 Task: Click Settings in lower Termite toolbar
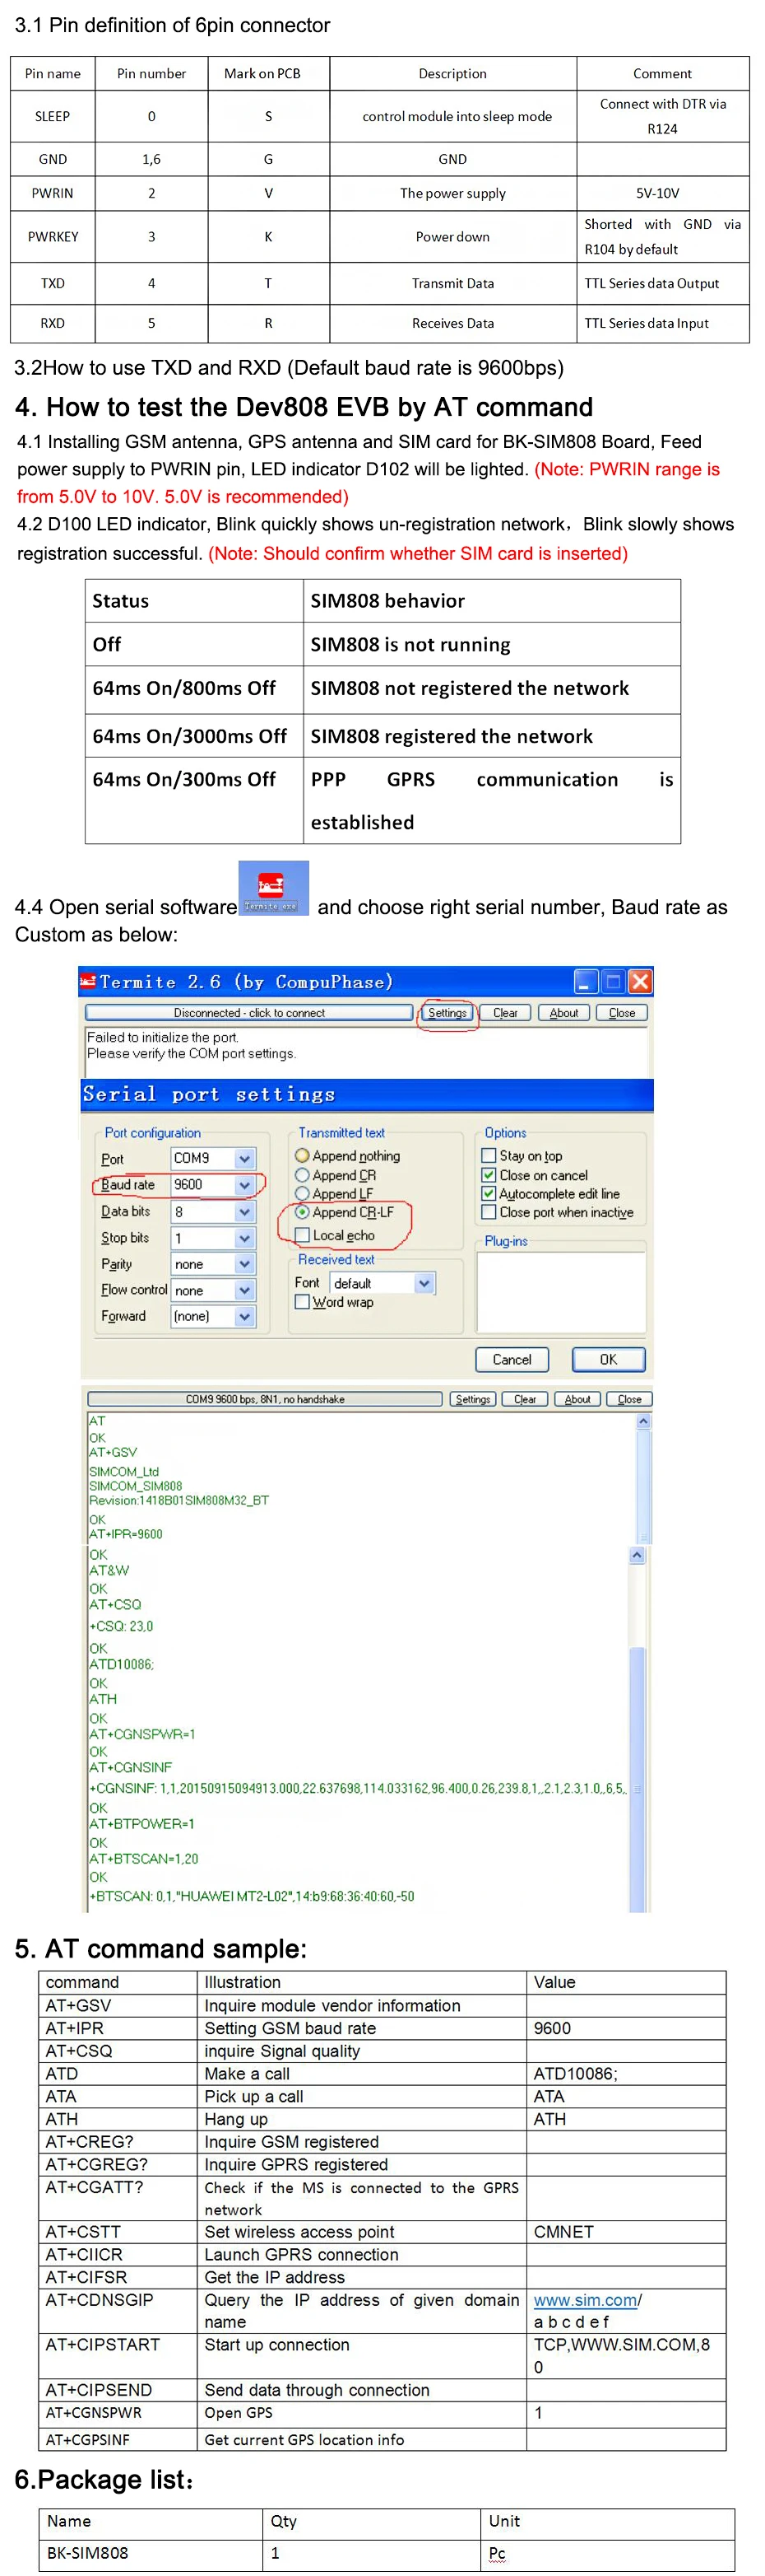coord(472,1399)
